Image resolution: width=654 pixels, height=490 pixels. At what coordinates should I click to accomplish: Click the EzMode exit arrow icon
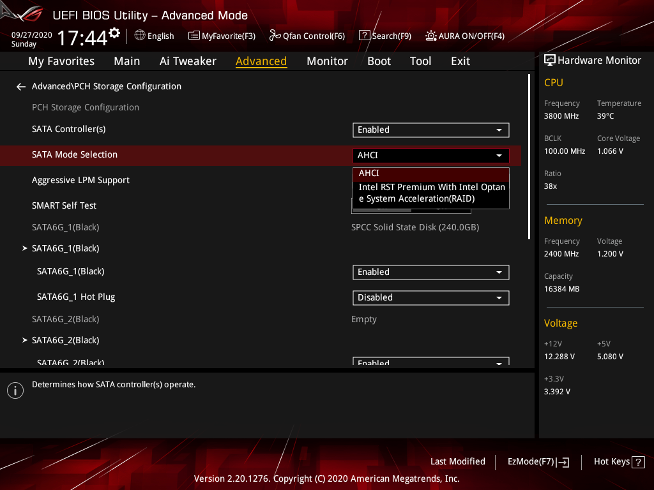coord(562,462)
